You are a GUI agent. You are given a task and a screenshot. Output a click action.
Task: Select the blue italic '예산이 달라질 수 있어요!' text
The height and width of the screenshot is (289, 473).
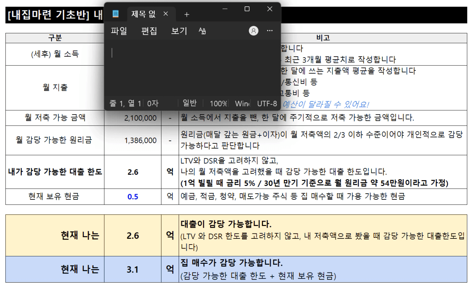point(326,104)
